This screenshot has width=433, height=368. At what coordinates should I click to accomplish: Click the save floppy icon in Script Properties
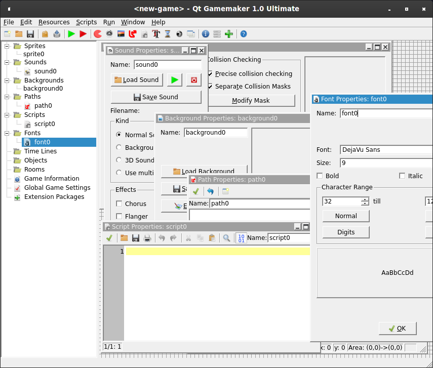click(136, 238)
